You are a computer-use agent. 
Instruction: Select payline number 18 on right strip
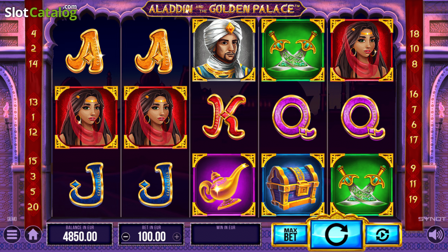(414, 34)
